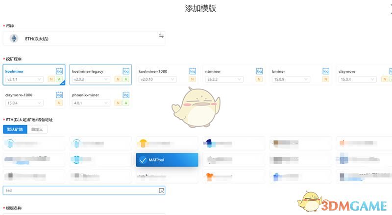
Task: Switch to the 默认矿池 tab
Action: tap(15, 129)
